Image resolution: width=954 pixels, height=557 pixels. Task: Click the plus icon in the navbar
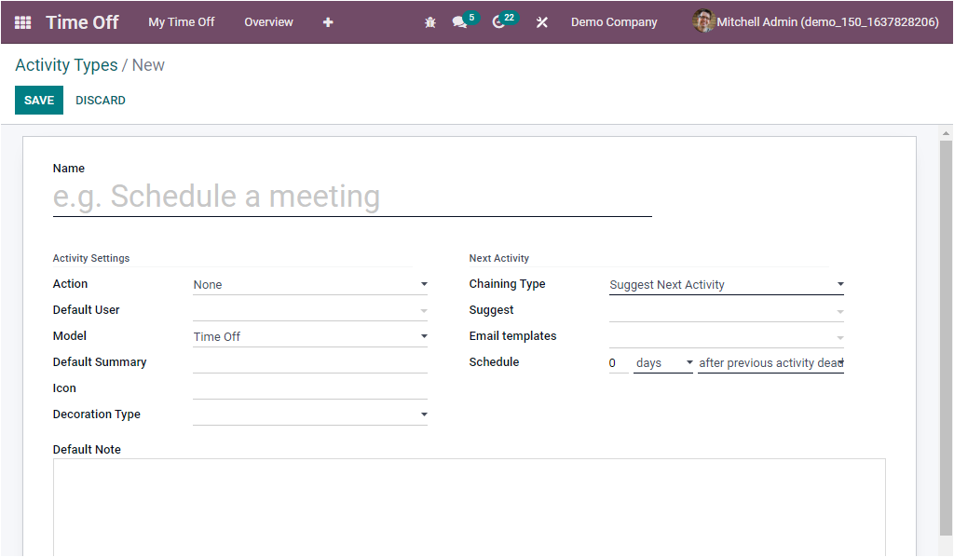[x=328, y=21]
